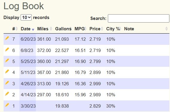Click the 17.12 MPG value in row 7
The height and width of the screenshot is (112, 170).
coord(80,39)
